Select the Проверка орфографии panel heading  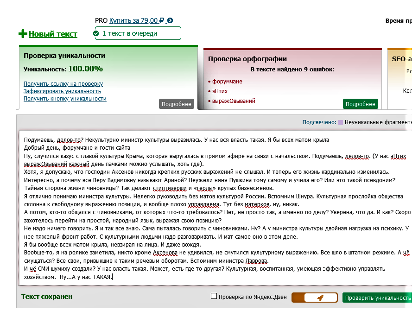click(x=247, y=59)
